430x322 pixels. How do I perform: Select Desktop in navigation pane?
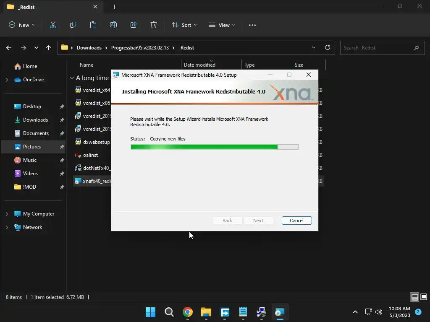(32, 106)
